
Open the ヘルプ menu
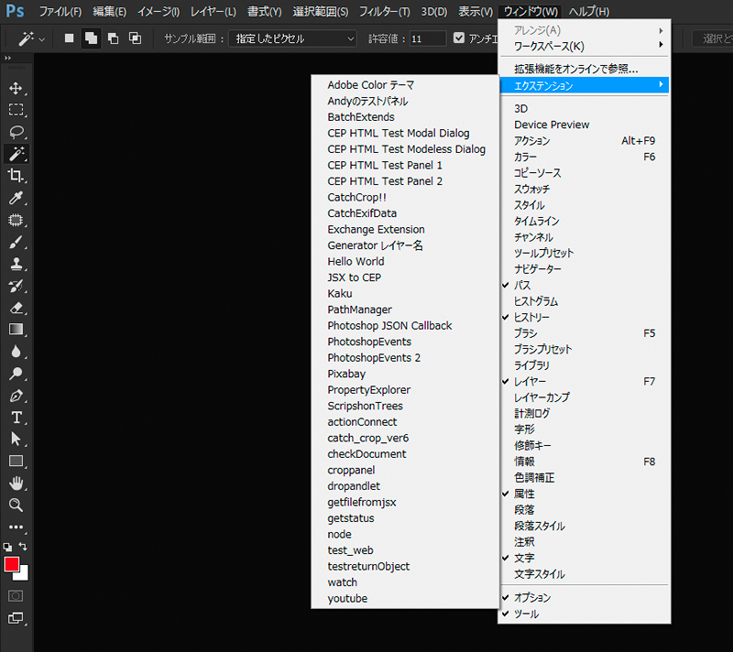589,11
